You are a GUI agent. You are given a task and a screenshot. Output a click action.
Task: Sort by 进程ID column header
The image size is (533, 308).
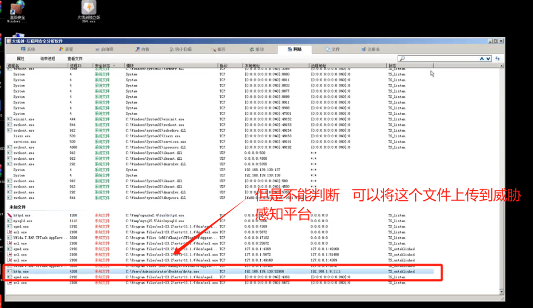[80, 66]
